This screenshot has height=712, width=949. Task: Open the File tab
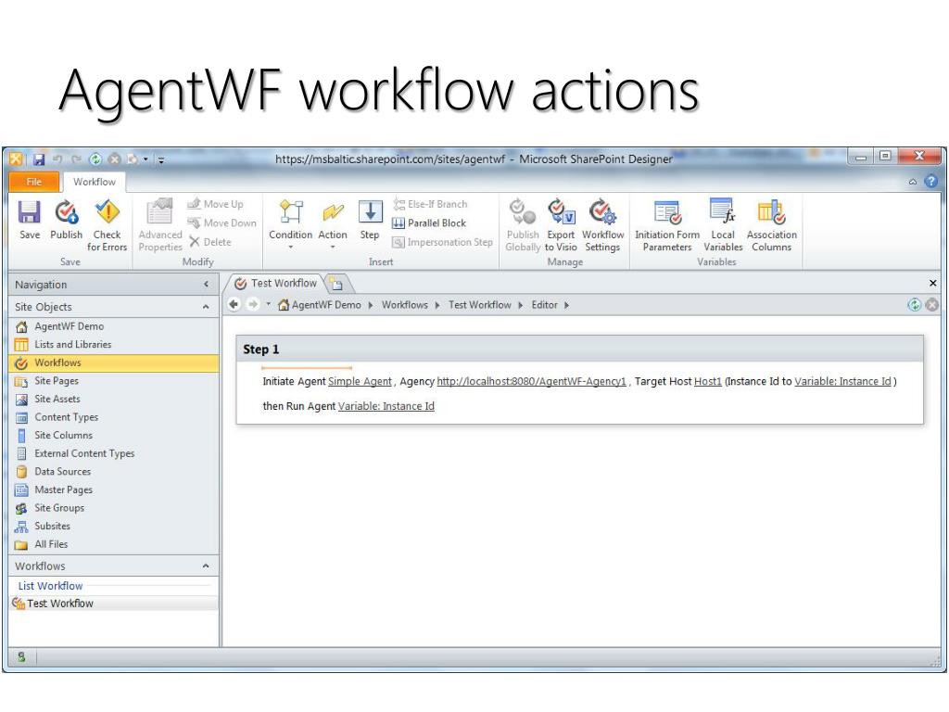pyautogui.click(x=34, y=182)
